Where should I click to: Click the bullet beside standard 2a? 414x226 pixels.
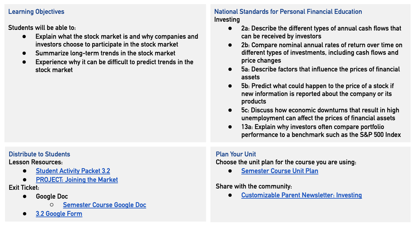click(x=230, y=28)
